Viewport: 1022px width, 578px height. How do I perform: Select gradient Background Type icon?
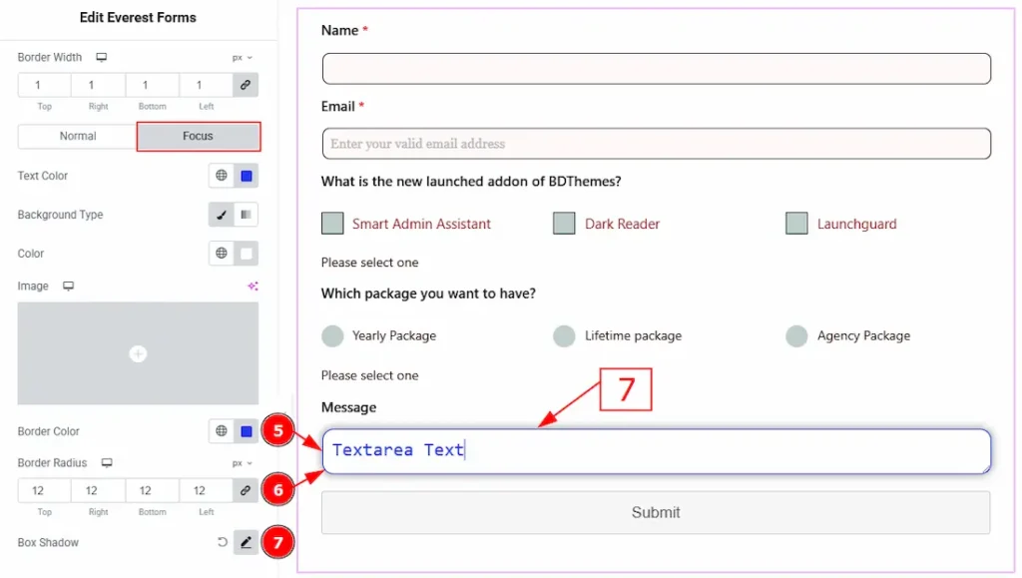(246, 215)
